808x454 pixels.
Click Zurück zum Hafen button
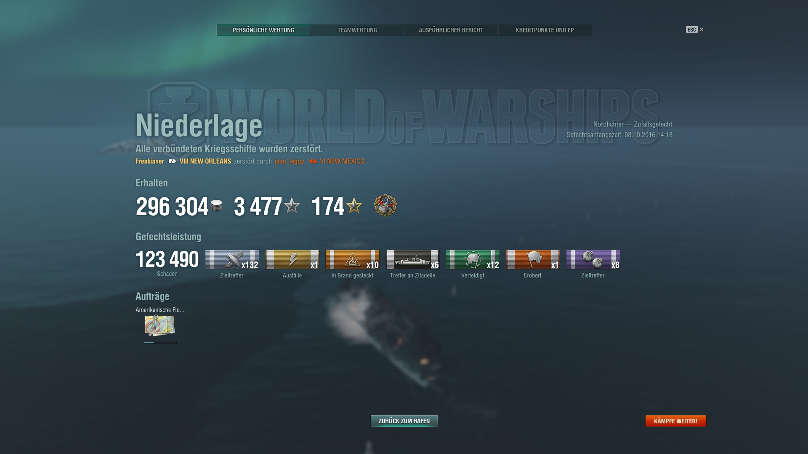404,421
